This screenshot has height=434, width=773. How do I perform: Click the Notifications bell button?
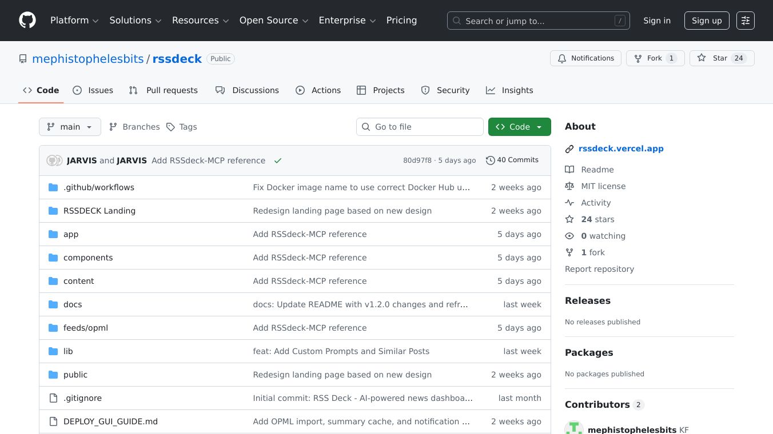(585, 58)
